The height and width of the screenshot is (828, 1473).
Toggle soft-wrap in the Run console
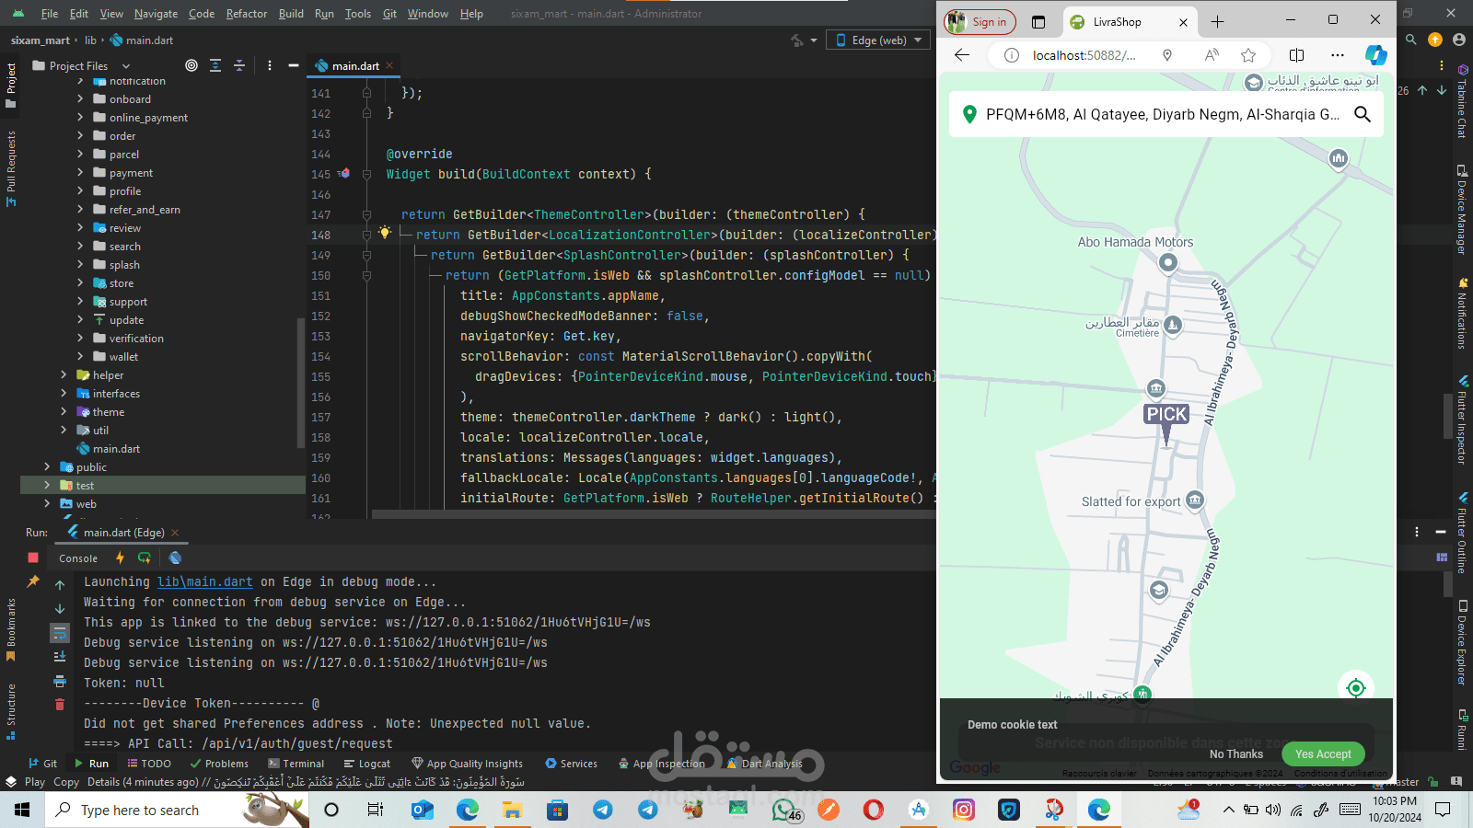pos(60,633)
